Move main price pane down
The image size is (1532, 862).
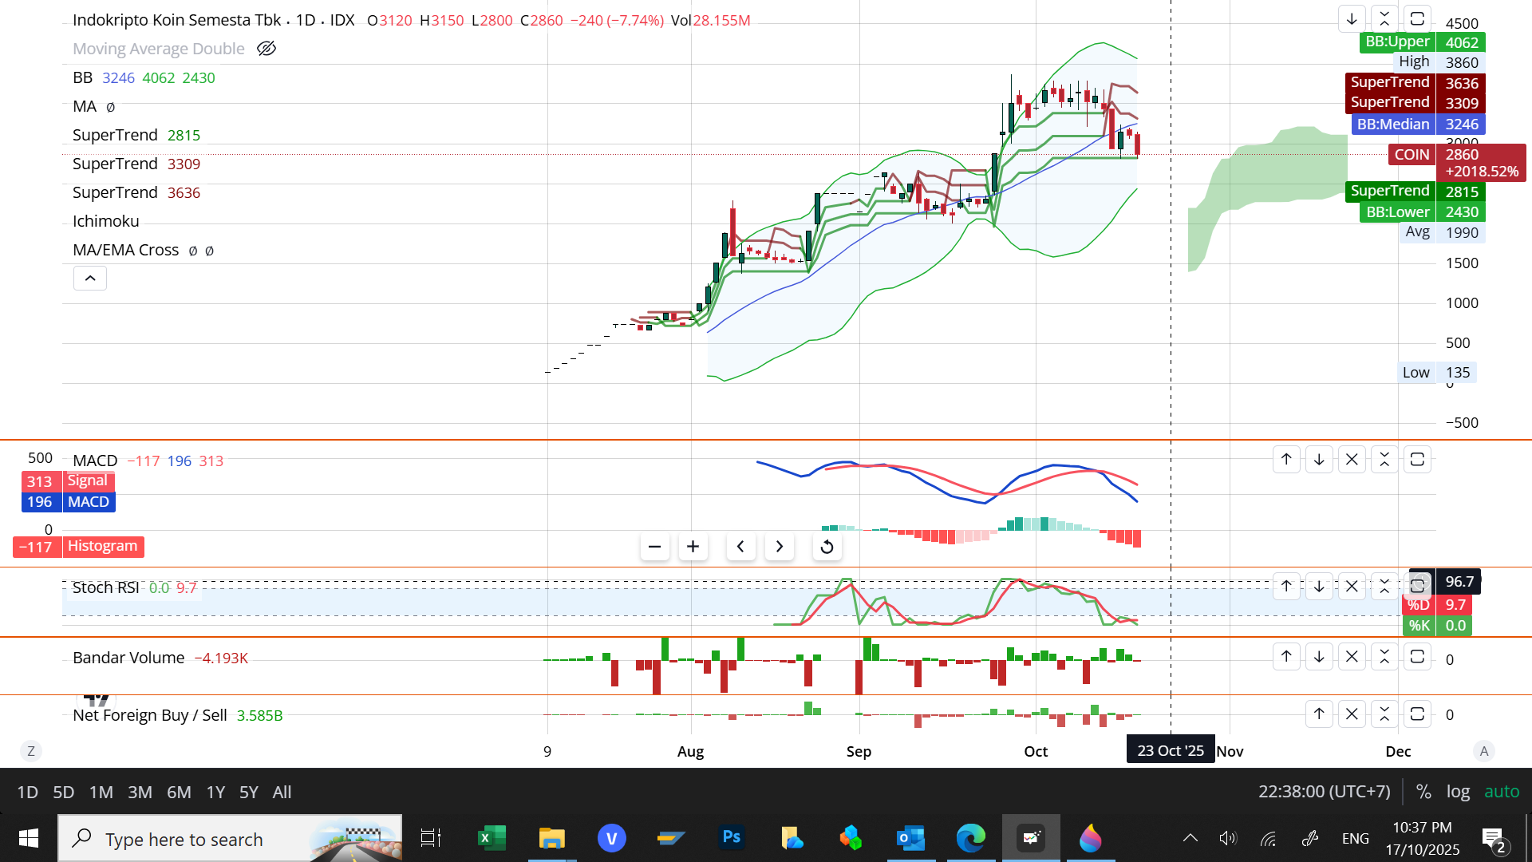point(1352,18)
